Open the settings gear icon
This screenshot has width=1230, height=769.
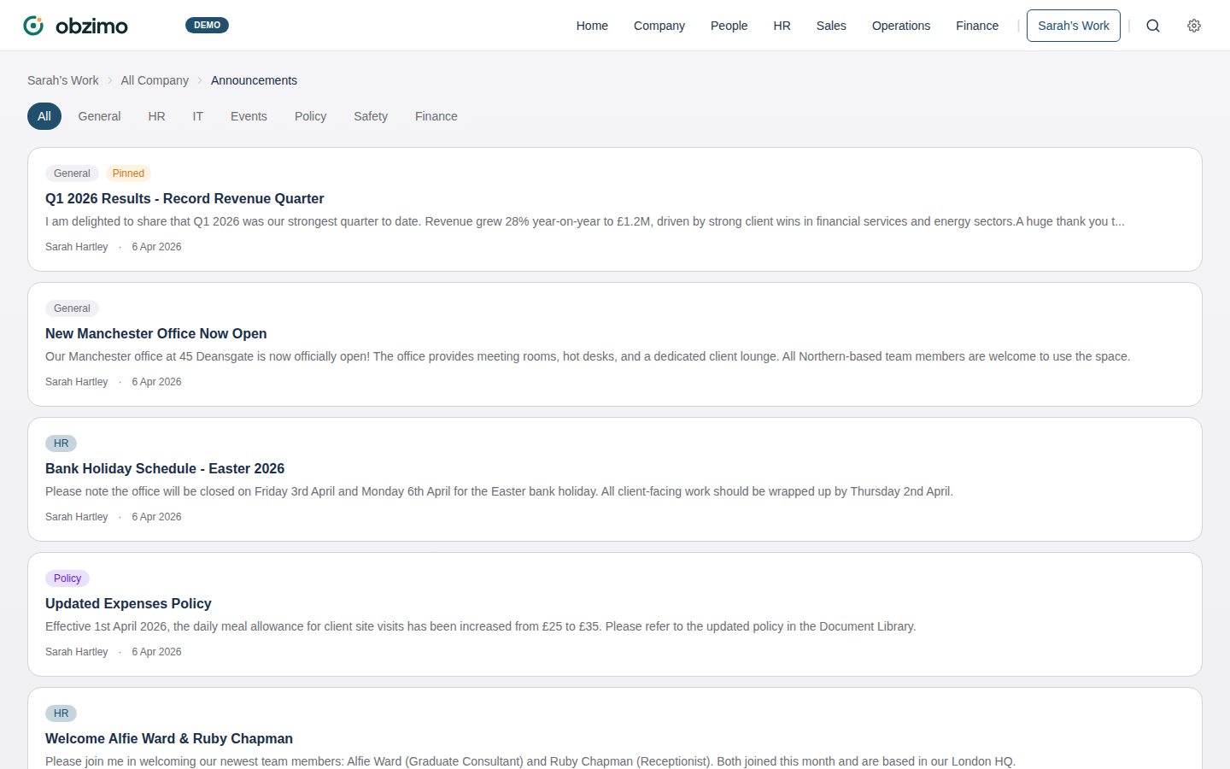1194,26
